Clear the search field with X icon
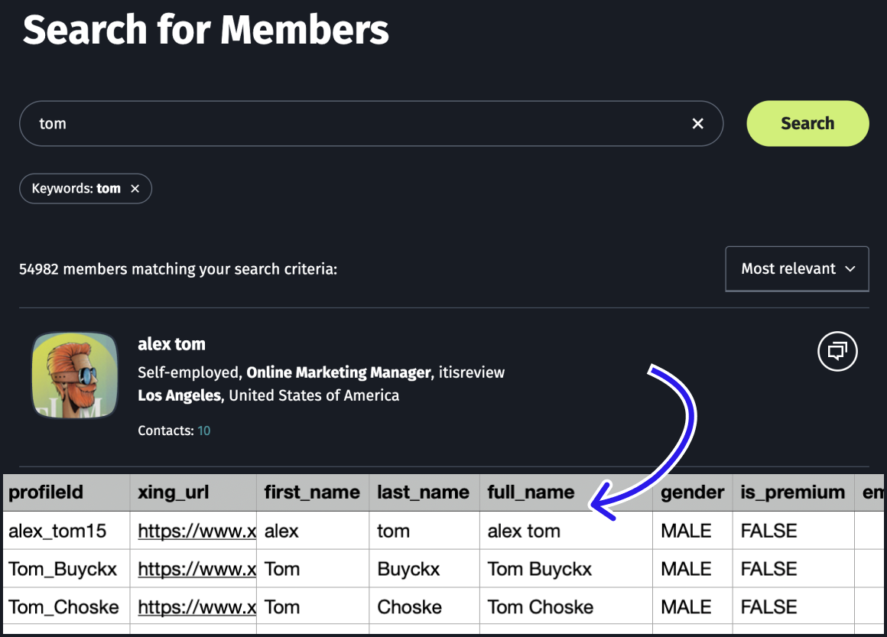This screenshot has width=887, height=637. [697, 124]
